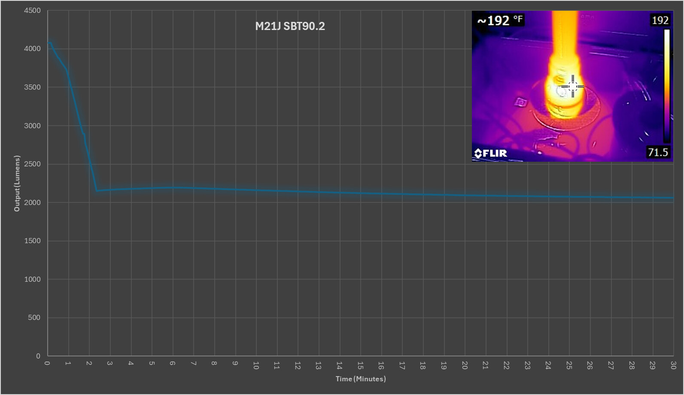Click the crosshair reticle on the thermal image
Viewport: 684px width, 395px height.
coord(572,86)
